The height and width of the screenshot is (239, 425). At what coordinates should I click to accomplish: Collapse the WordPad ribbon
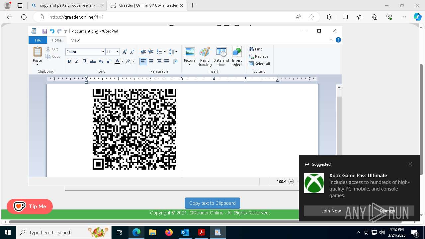coord(331,40)
